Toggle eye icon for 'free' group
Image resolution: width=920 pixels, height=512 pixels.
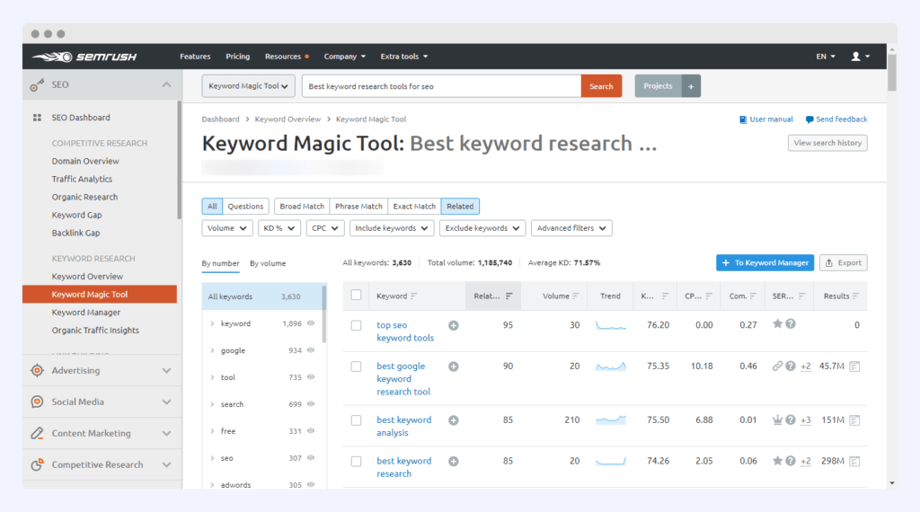311,431
